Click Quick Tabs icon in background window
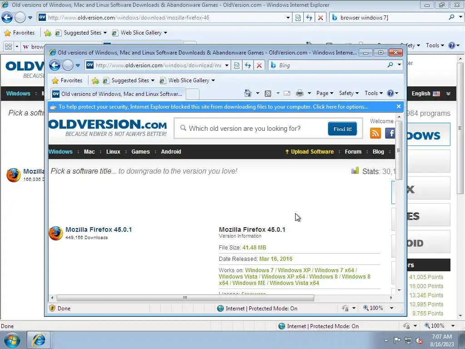The image size is (465, 349). [x=8, y=47]
